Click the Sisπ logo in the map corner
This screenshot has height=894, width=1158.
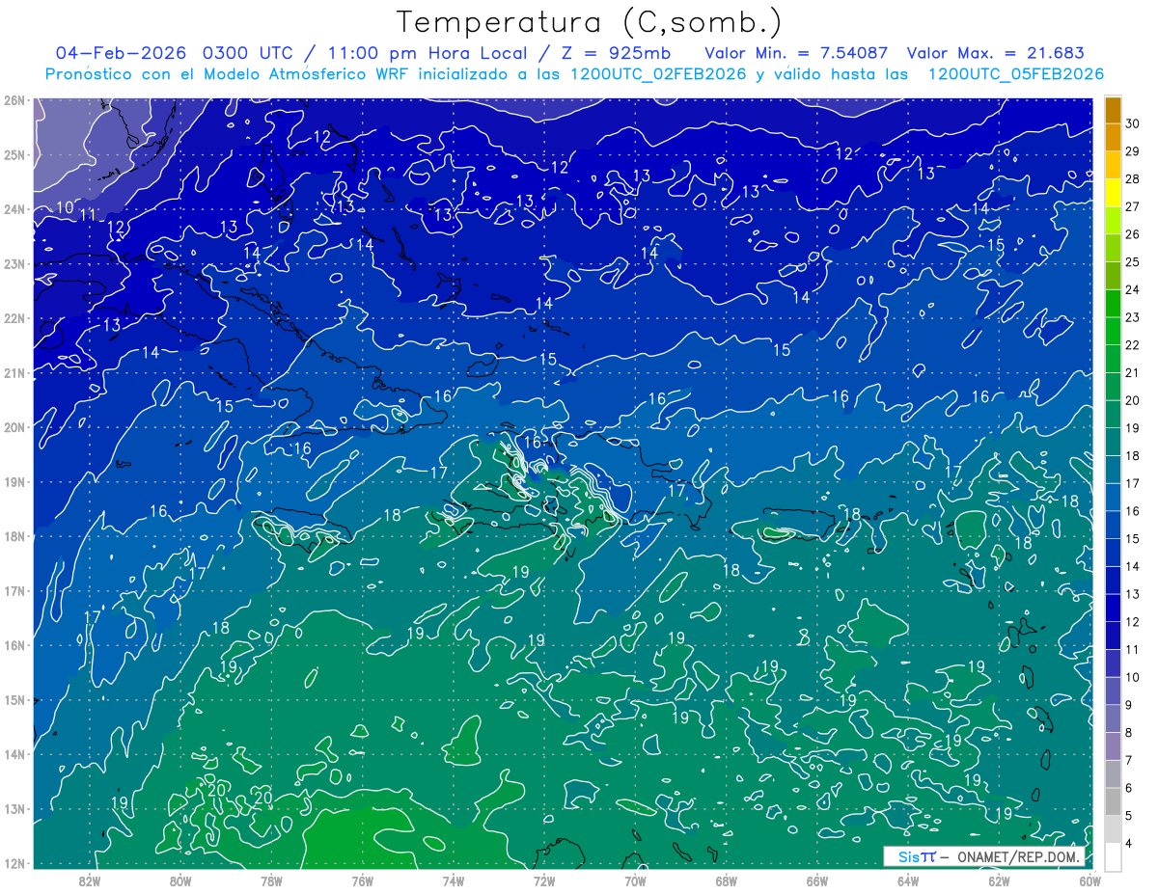(x=916, y=856)
